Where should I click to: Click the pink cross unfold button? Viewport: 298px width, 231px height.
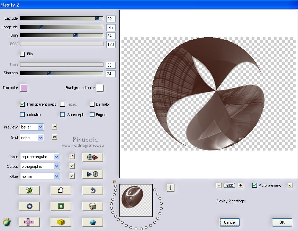tap(29, 222)
